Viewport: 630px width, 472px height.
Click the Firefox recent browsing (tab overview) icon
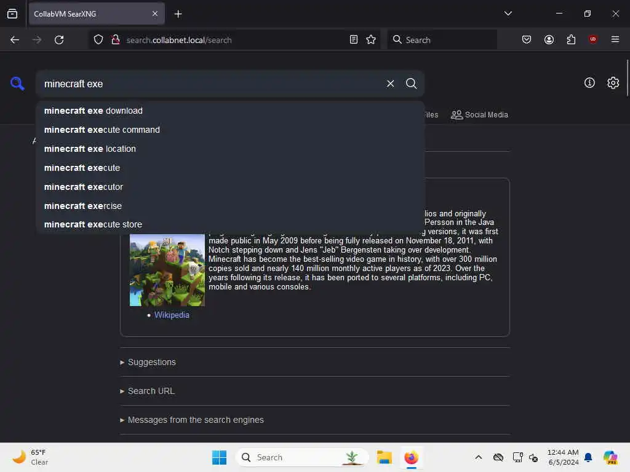12,14
